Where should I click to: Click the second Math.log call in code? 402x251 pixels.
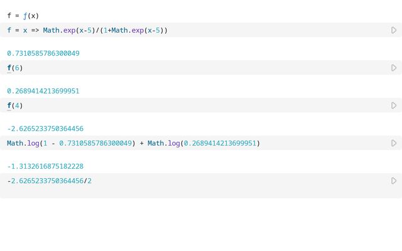tap(163, 143)
